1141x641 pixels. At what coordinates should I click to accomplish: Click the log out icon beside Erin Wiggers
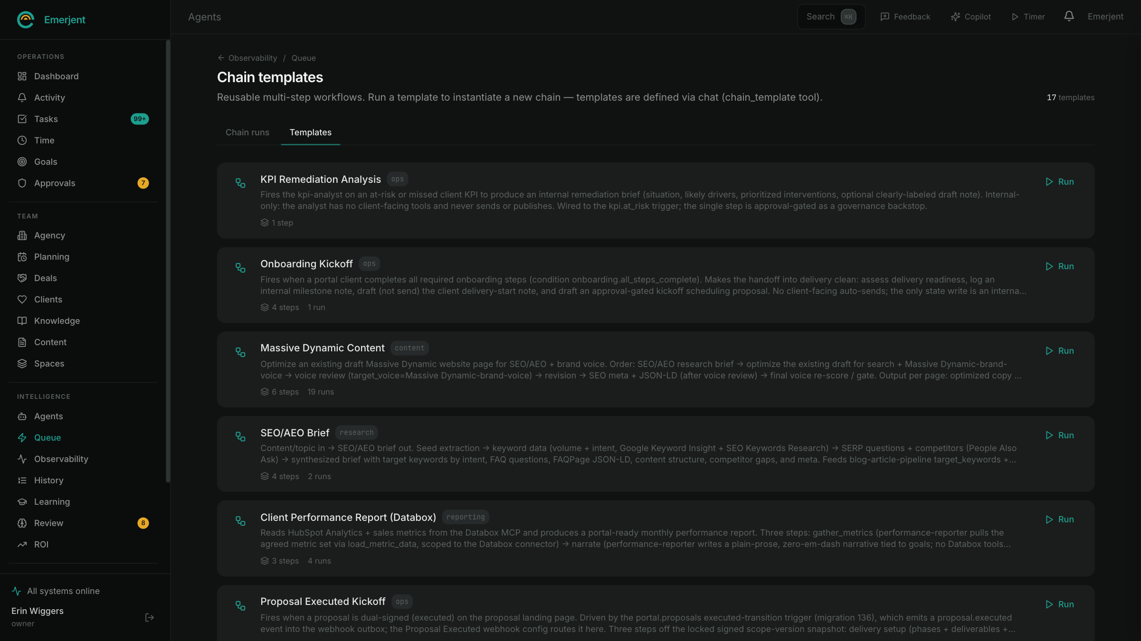[x=149, y=617]
